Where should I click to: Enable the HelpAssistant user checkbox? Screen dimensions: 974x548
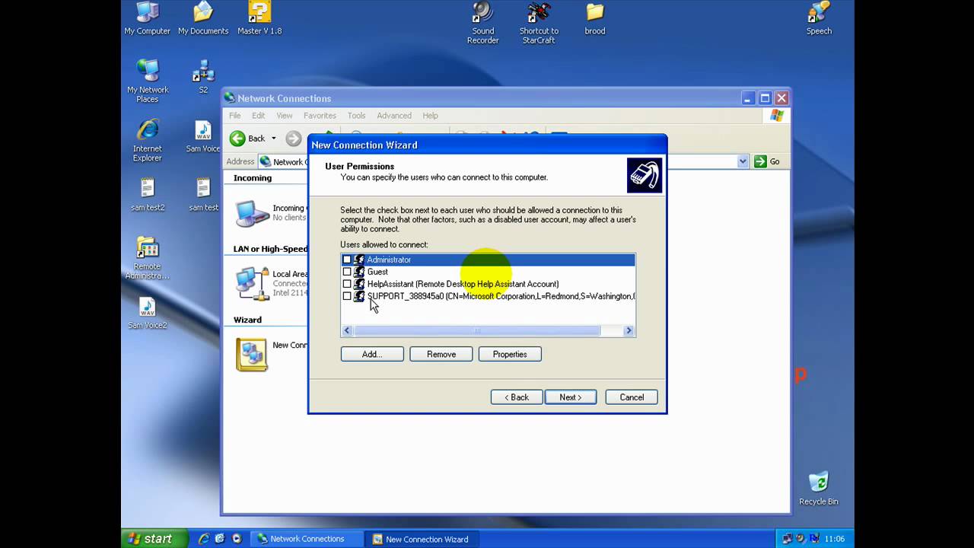tap(347, 284)
